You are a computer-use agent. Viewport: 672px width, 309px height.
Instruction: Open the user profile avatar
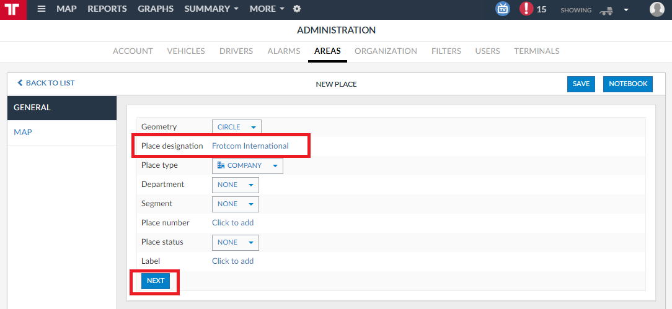[x=657, y=9]
